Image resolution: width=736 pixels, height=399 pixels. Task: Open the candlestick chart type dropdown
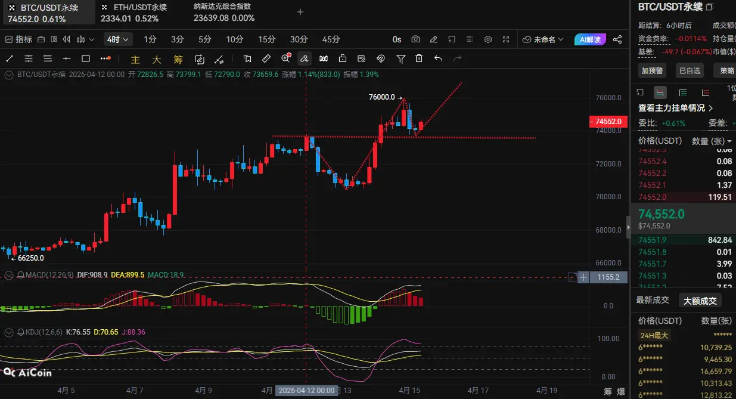click(x=86, y=39)
